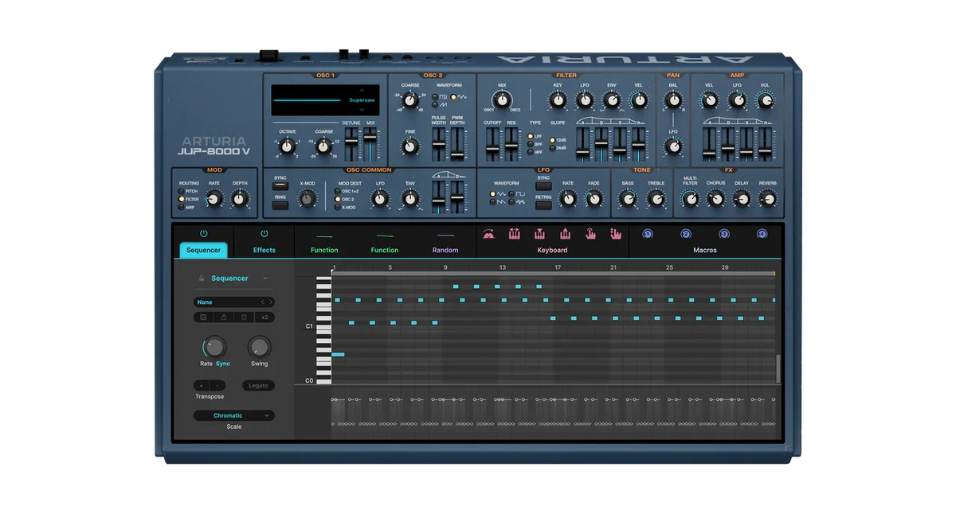Viewport: 956px width, 510px height.
Task: Select the glide/bend keyboard mode icon
Action: (490, 233)
